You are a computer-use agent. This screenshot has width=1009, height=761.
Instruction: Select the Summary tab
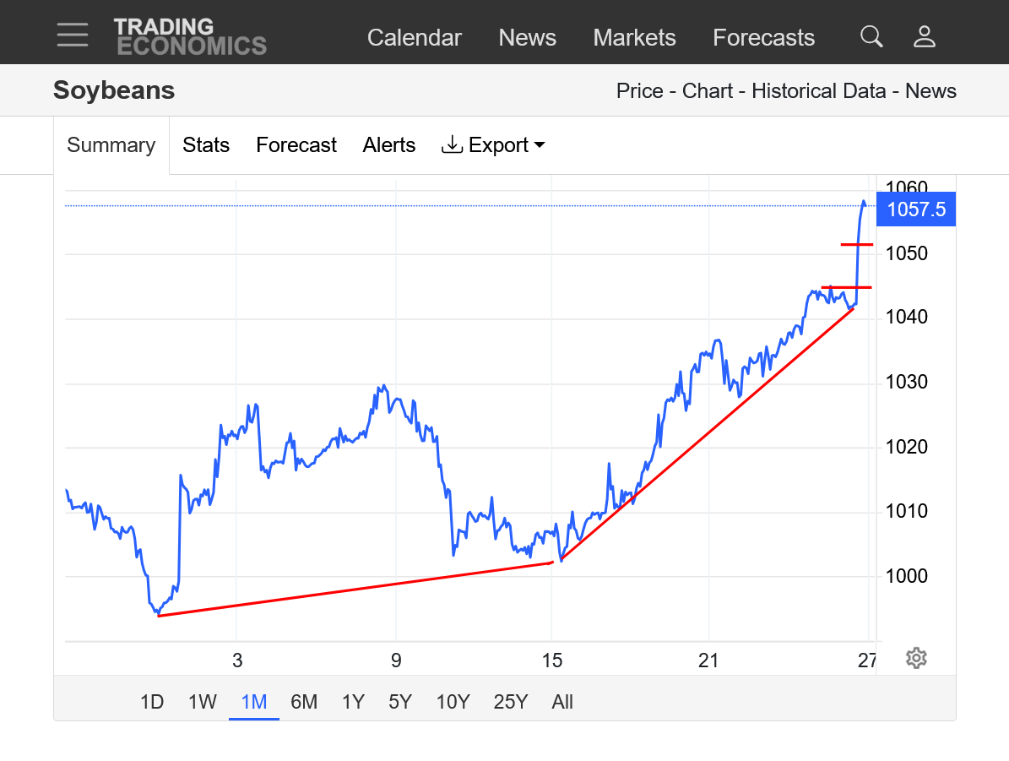pyautogui.click(x=111, y=145)
